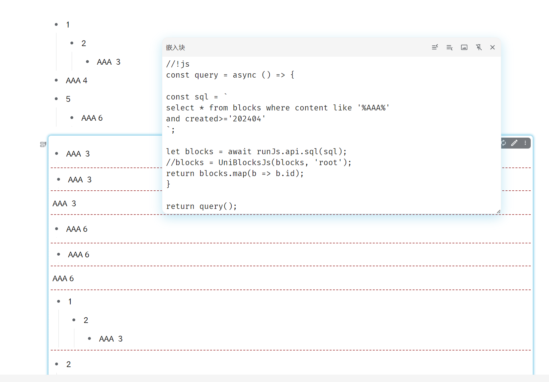
Task: Refresh the embed block query results
Action: point(504,143)
